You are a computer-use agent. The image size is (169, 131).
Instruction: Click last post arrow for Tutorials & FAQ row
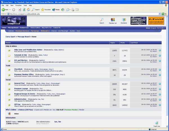tap(160, 55)
